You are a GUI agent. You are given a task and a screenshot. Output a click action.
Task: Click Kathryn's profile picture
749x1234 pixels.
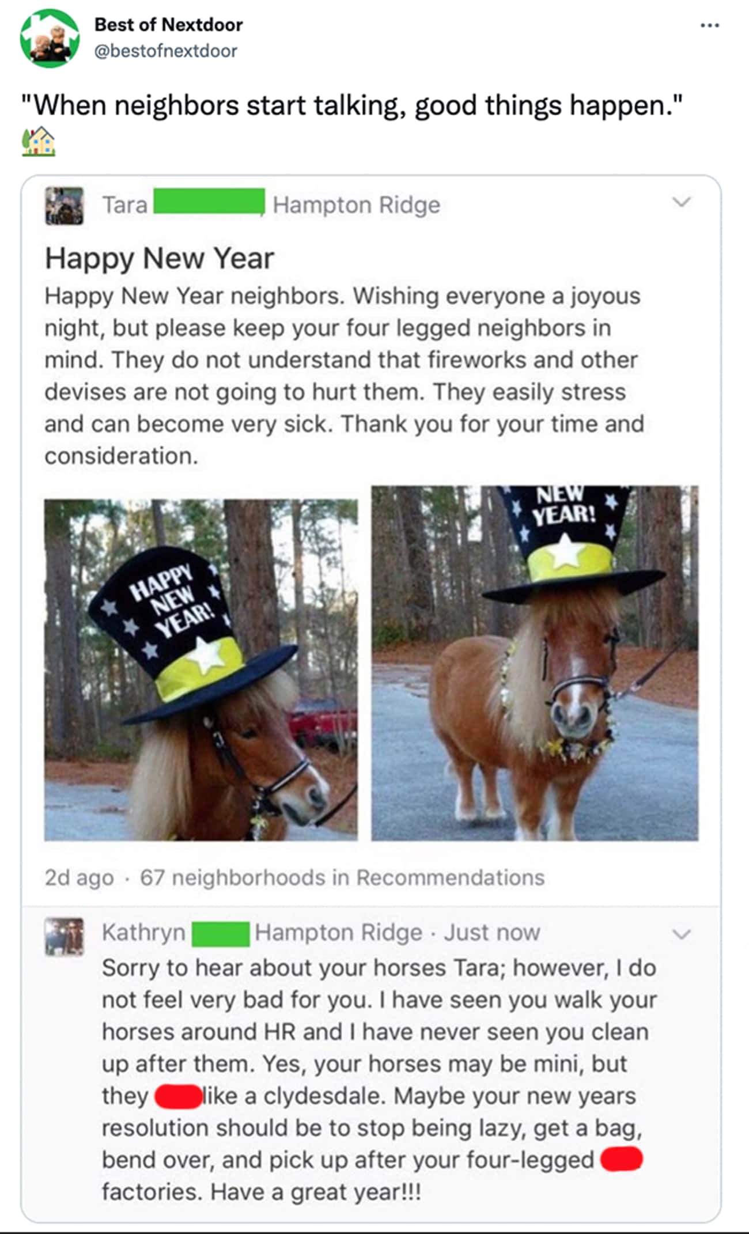[64, 937]
